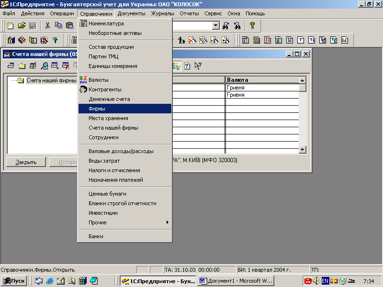
Task: Click the red-blue bar chart report icon
Action: 345,40
